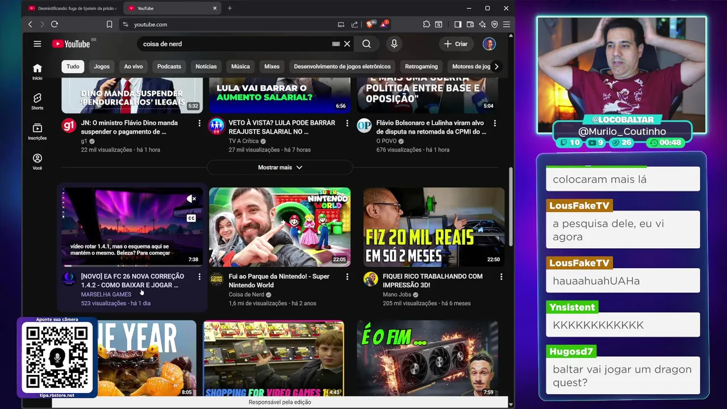Go back with the browser back arrow

[30, 24]
